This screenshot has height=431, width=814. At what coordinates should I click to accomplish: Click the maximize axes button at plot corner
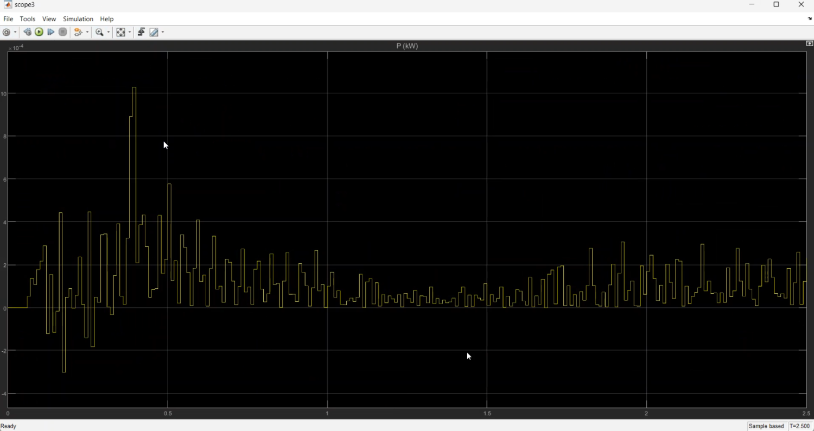(809, 43)
